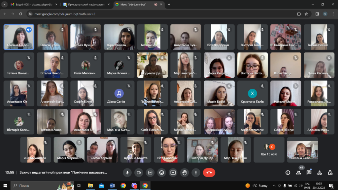Click the "Ще 15 осіб" tile
The width and height of the screenshot is (338, 190).
[269, 150]
